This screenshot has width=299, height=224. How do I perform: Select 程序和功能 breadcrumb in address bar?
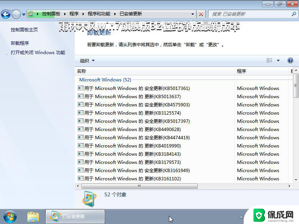[x=99, y=14]
